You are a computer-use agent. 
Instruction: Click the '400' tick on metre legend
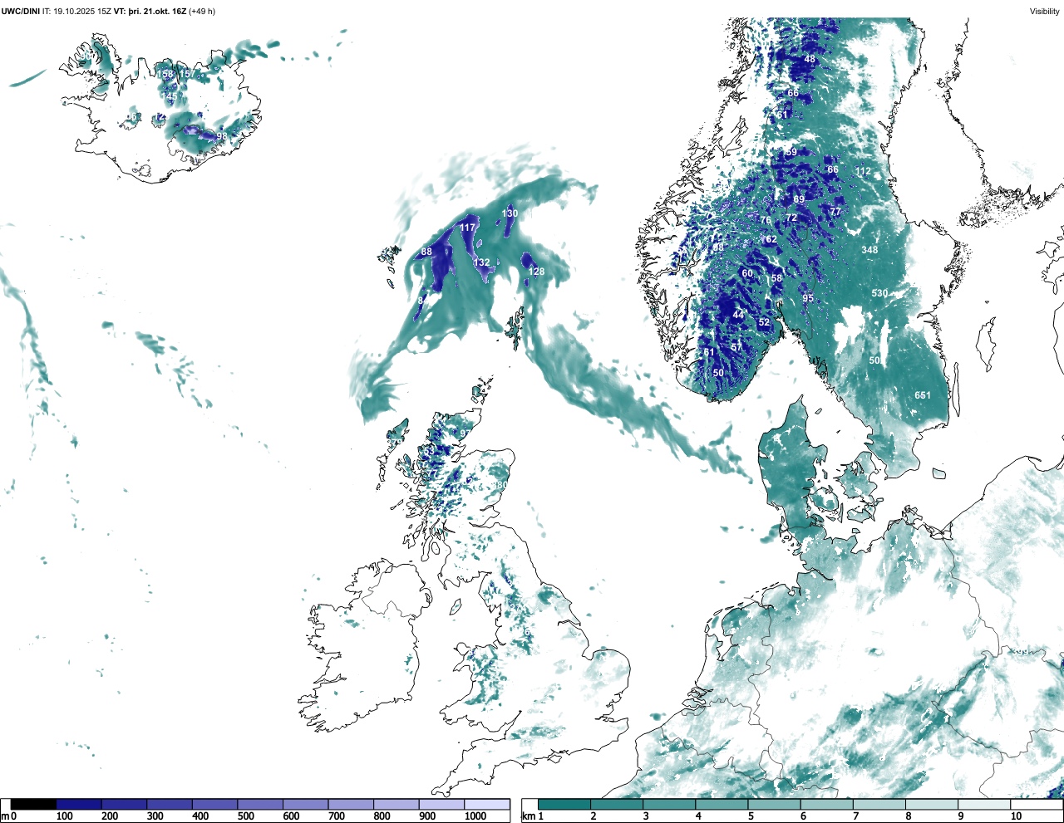click(200, 816)
